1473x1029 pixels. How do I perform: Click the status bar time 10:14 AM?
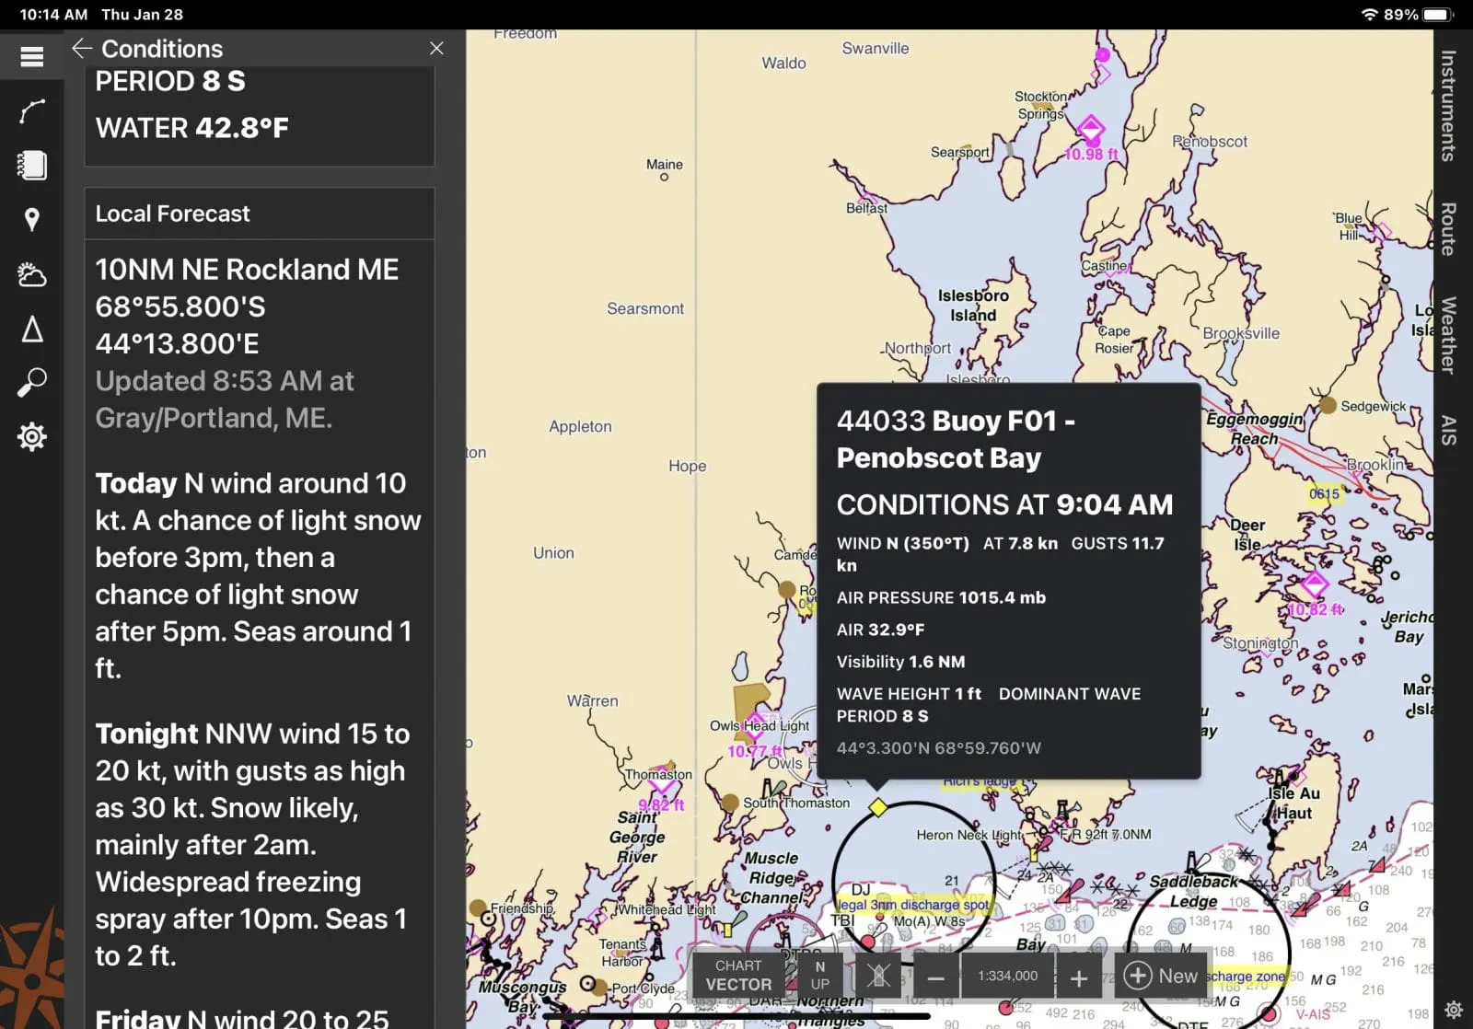pyautogui.click(x=53, y=15)
